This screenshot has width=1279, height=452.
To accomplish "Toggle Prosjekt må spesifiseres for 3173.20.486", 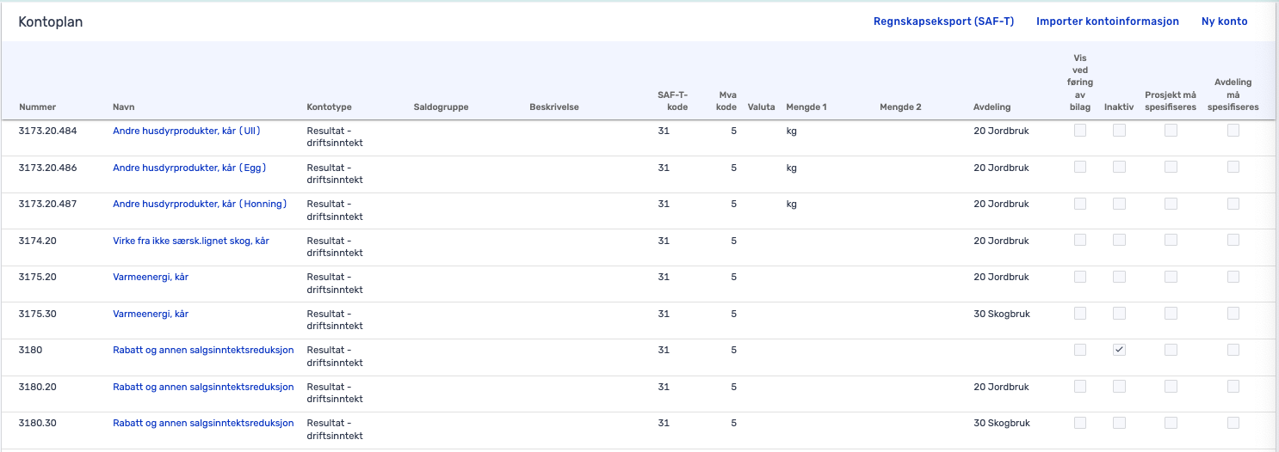I will coord(1171,168).
